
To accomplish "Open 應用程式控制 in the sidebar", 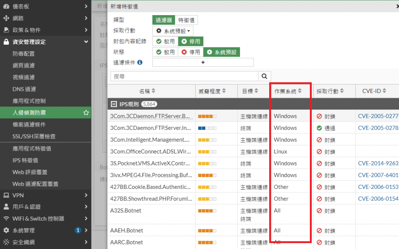I will pyautogui.click(x=29, y=101).
